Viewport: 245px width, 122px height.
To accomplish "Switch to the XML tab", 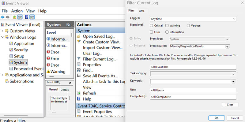I will 142,11.
